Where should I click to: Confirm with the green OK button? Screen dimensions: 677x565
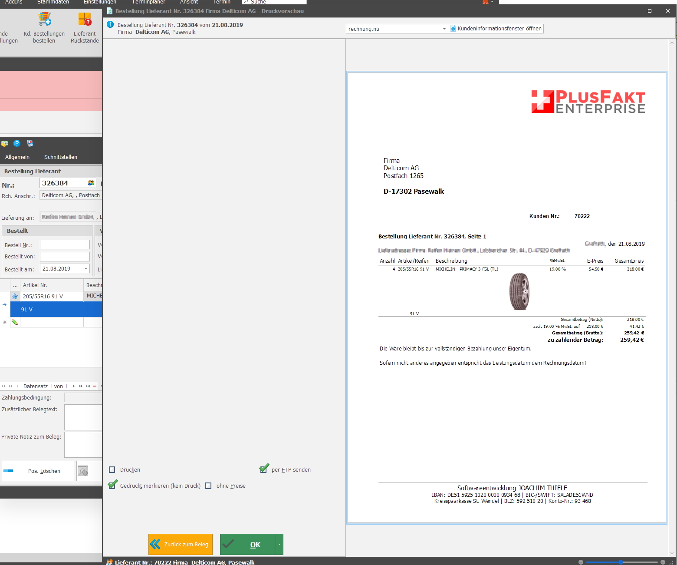[248, 544]
